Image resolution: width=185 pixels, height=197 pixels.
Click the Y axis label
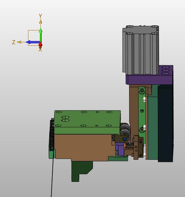click(40, 16)
